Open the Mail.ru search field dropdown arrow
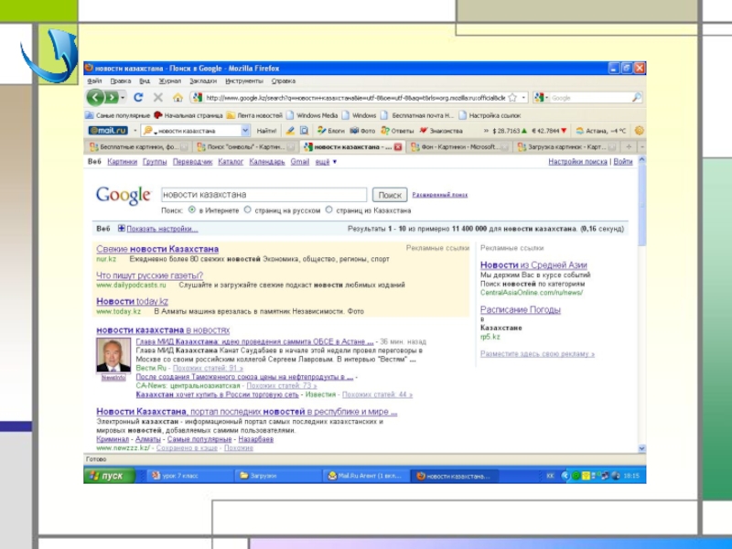The image size is (732, 549). [245, 131]
